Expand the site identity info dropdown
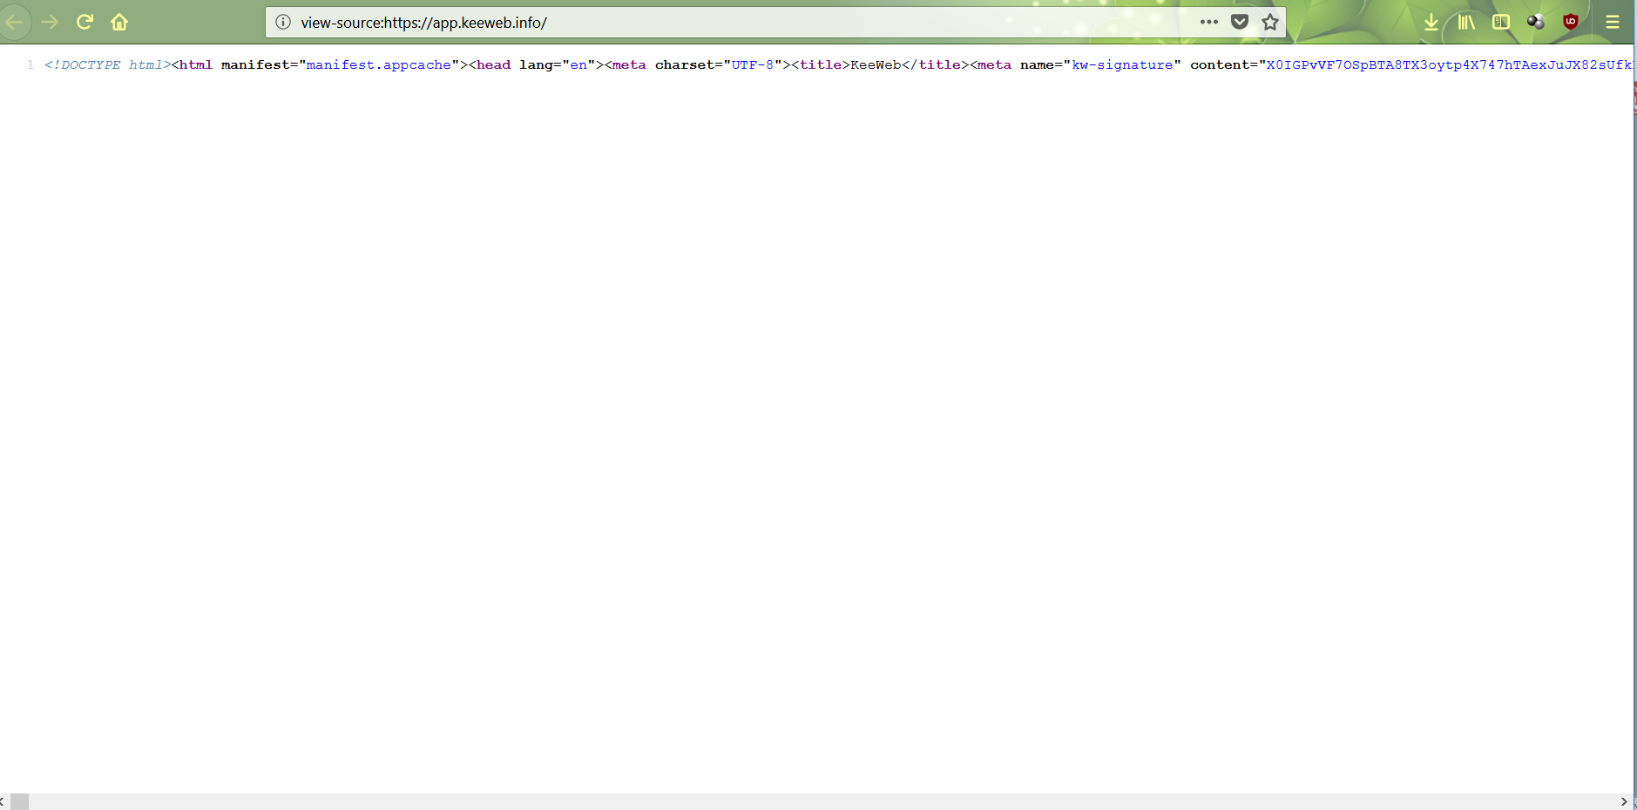 (283, 22)
